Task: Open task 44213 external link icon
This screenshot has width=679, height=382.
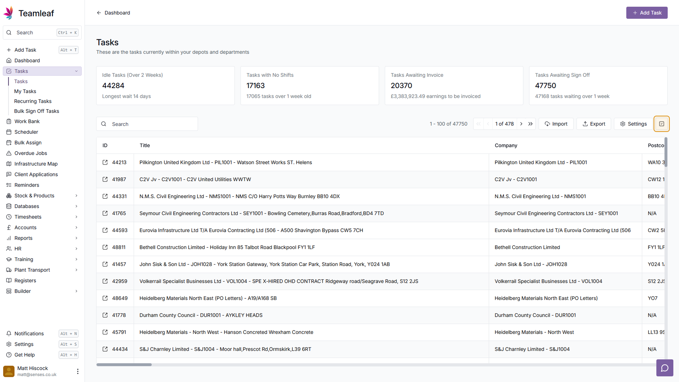Action: click(105, 162)
